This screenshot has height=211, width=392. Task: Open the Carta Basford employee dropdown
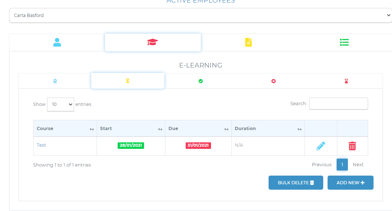coord(201,16)
